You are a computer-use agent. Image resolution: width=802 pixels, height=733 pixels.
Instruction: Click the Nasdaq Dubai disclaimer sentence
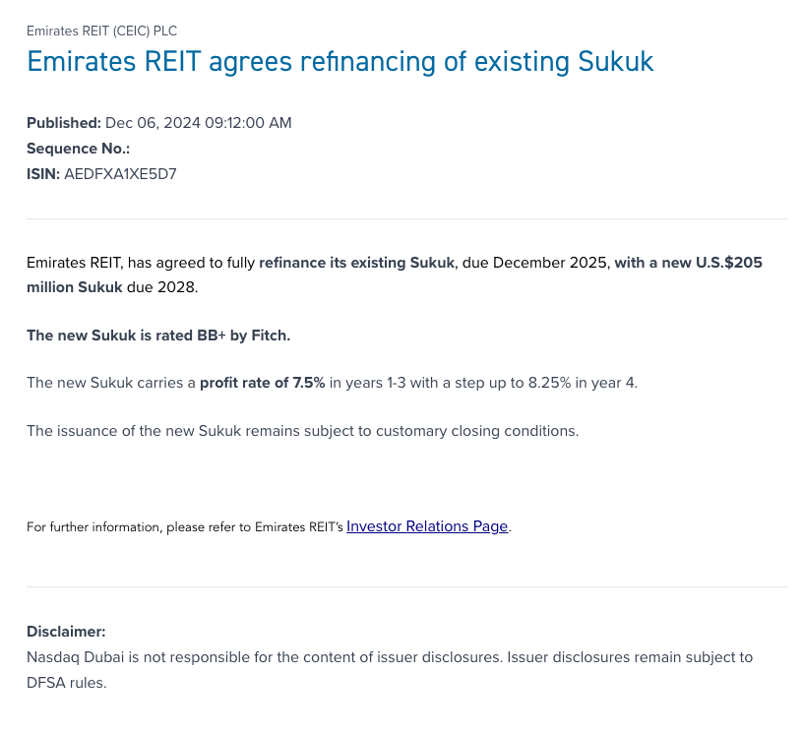click(x=389, y=657)
